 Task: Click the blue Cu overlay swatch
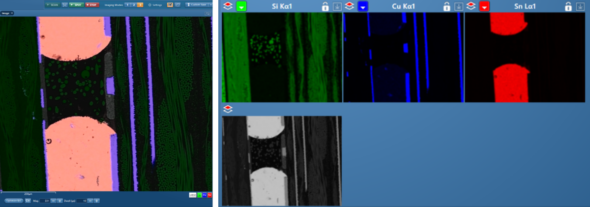204,195
